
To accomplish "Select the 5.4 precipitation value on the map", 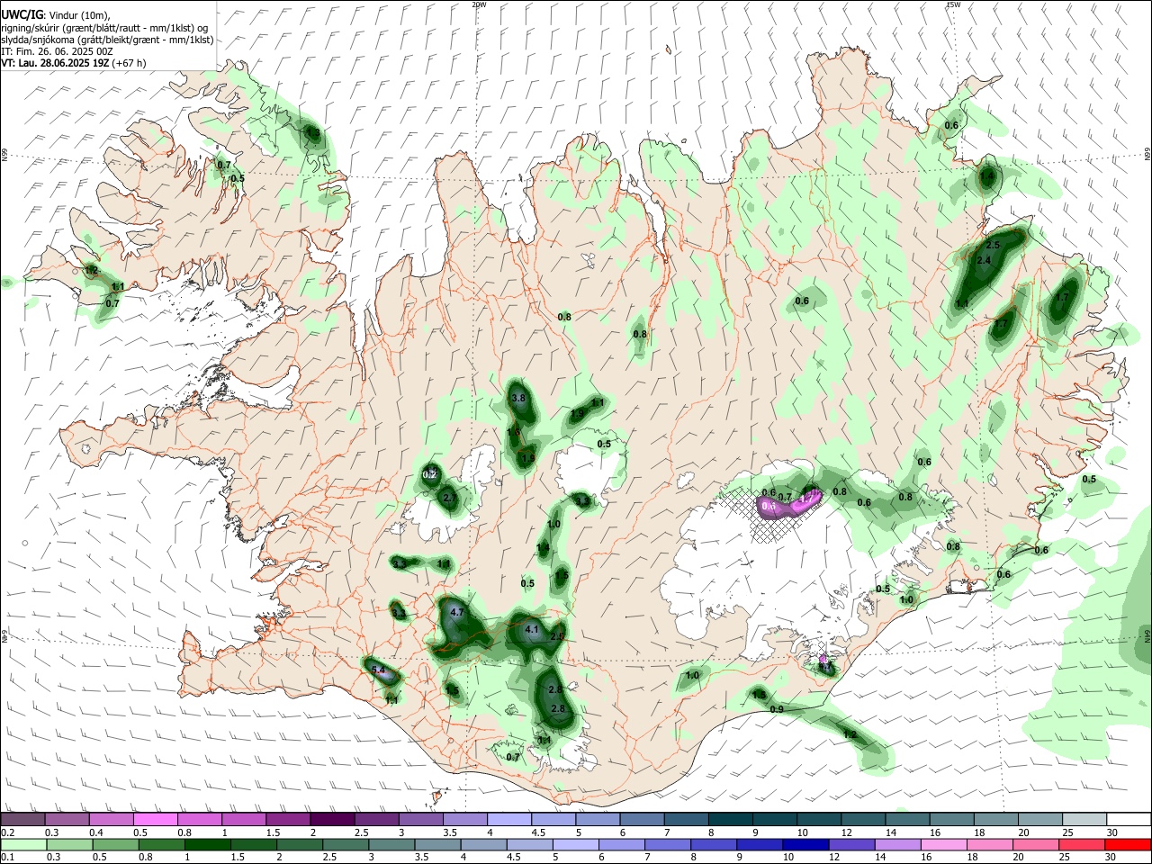I will pyautogui.click(x=378, y=670).
